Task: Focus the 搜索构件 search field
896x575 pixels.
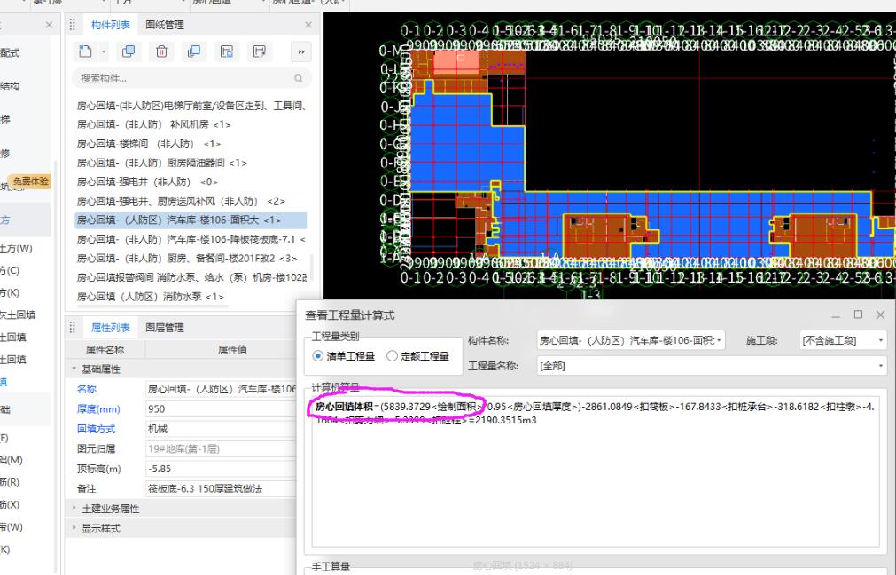Action: point(191,78)
